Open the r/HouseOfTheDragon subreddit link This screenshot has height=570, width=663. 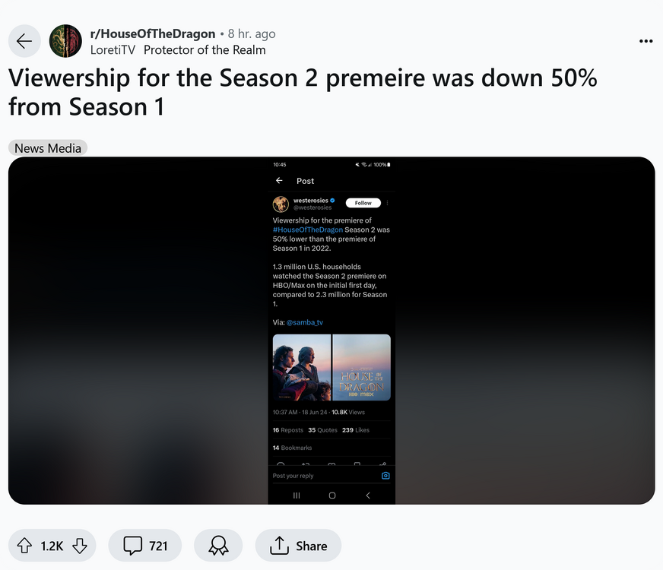[x=153, y=34]
